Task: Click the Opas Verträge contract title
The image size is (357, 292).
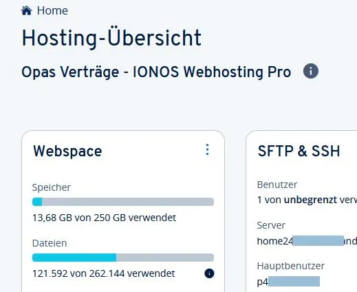Action: click(156, 72)
